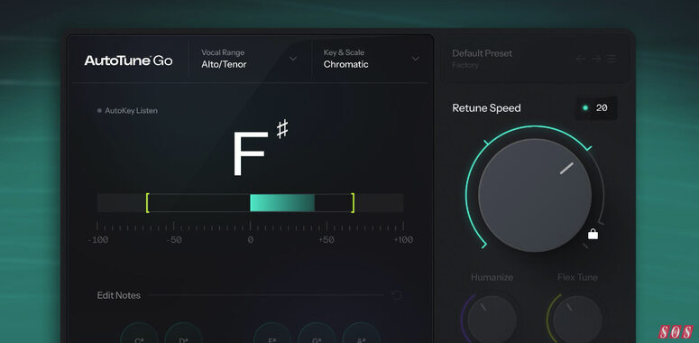Click the lock icon beside Retune Speed knob
699x343 pixels.
(593, 234)
